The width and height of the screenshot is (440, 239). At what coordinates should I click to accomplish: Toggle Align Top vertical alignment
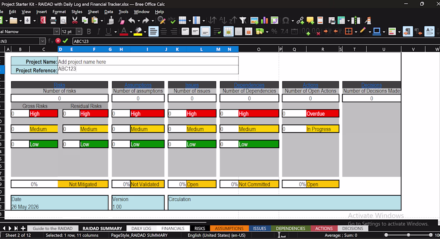pos(185,32)
